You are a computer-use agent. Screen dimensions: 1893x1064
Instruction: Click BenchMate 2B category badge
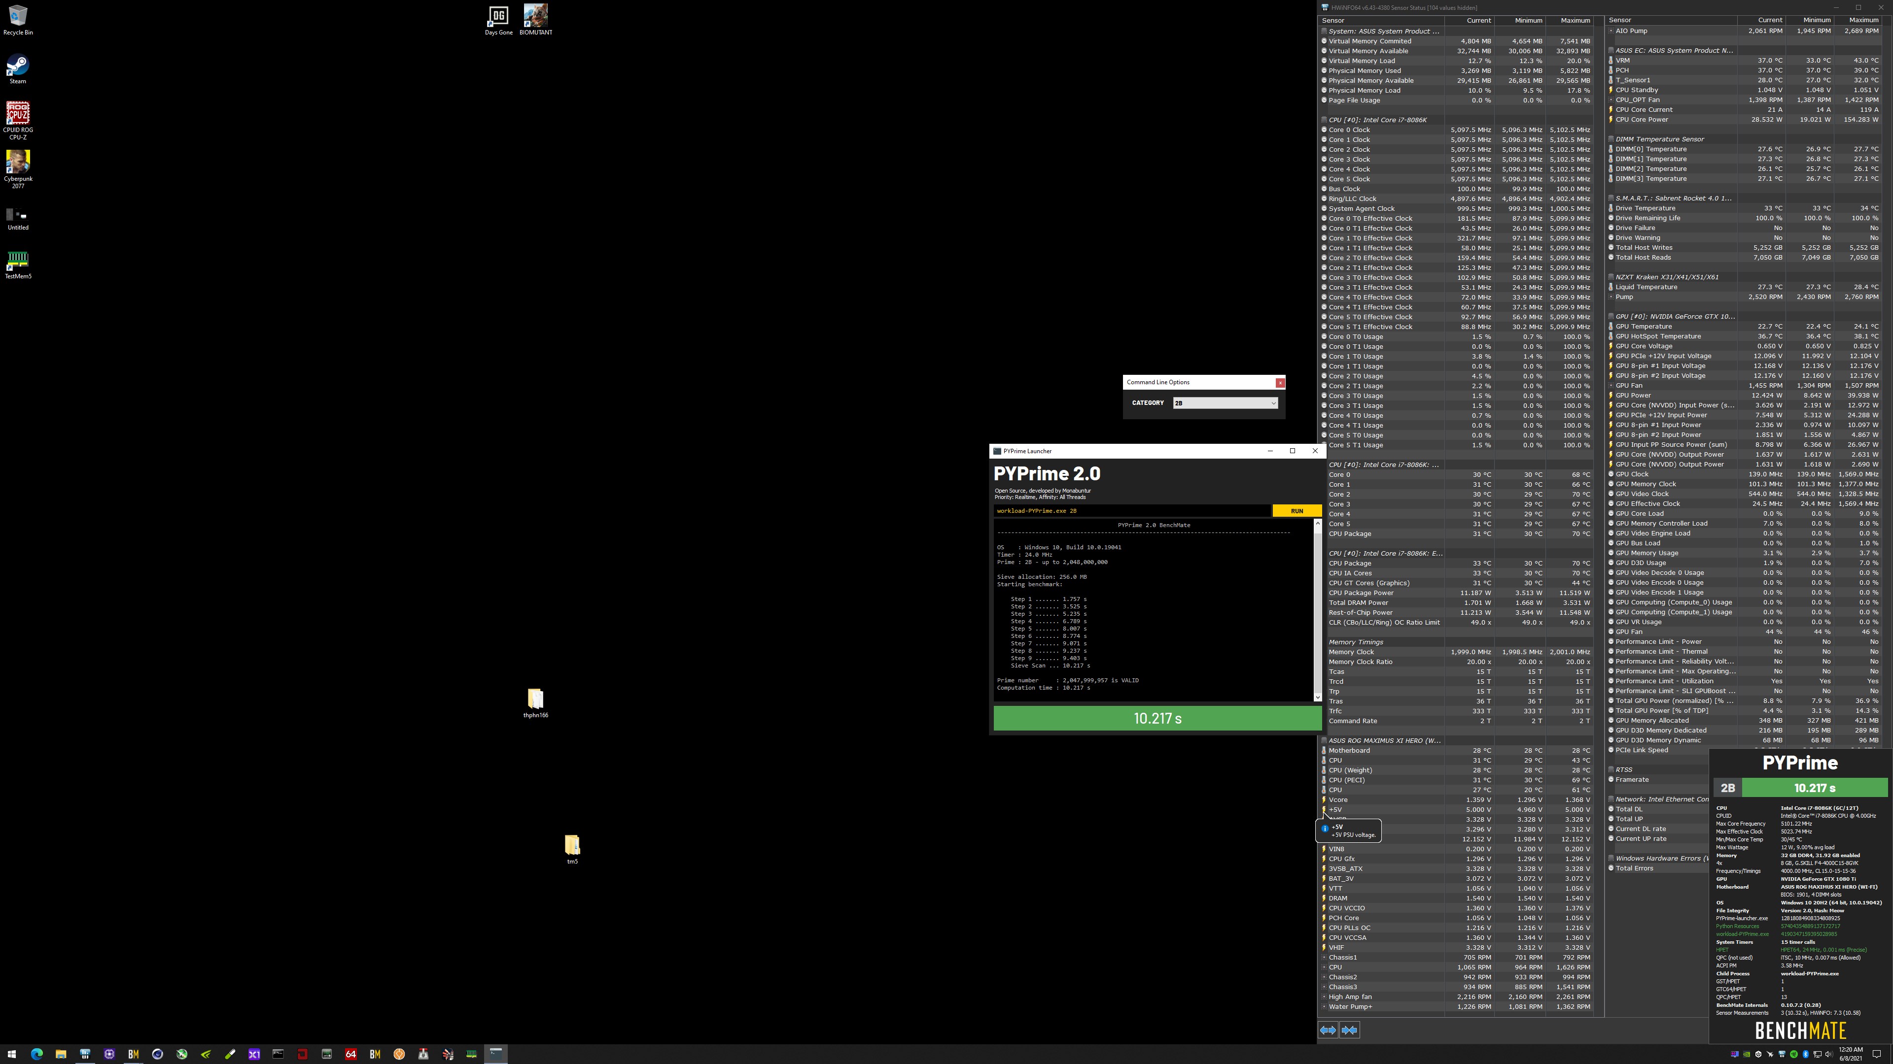point(1728,788)
